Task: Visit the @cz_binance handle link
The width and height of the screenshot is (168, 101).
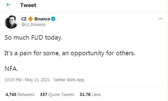Action: (33, 25)
